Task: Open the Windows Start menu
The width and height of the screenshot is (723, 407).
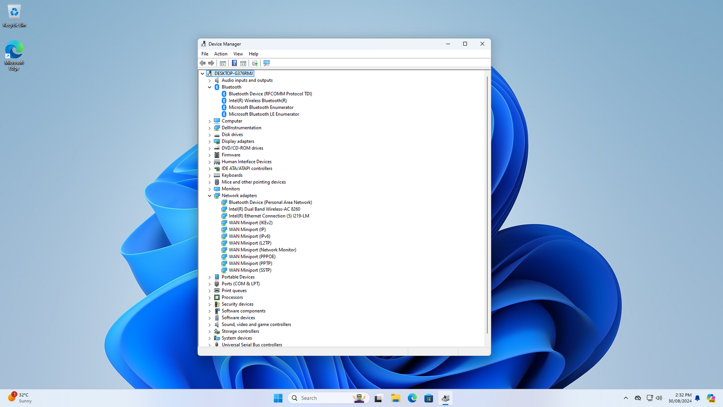Action: 278,398
